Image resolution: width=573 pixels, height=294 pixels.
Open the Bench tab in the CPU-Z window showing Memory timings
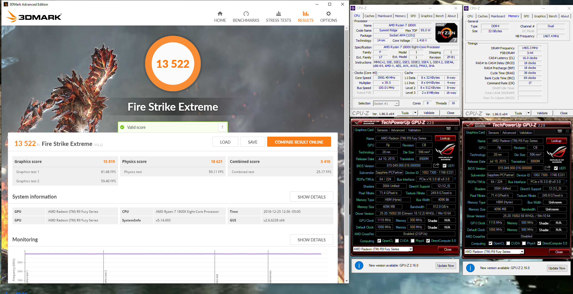[x=553, y=16]
